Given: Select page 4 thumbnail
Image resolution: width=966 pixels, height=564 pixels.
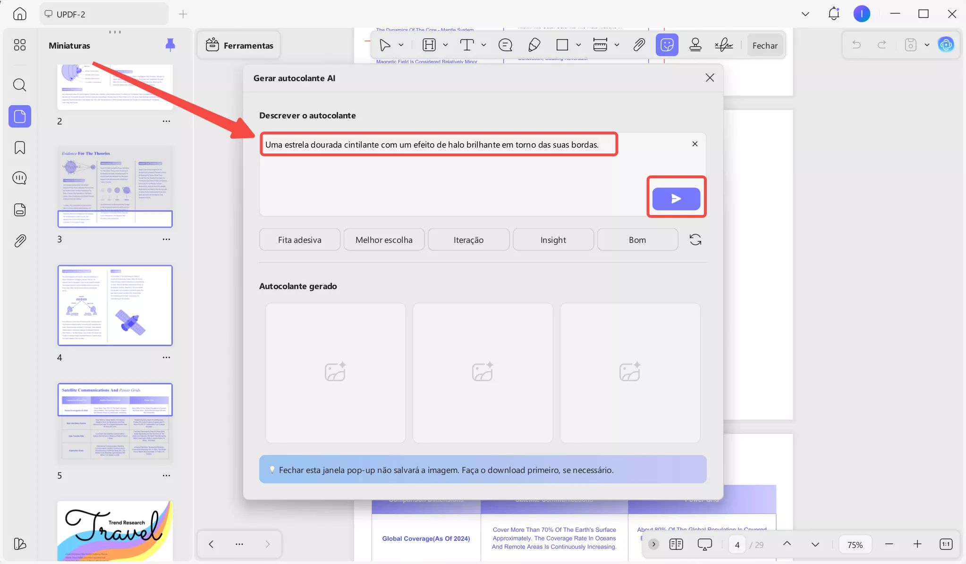Looking at the screenshot, I should (x=115, y=306).
